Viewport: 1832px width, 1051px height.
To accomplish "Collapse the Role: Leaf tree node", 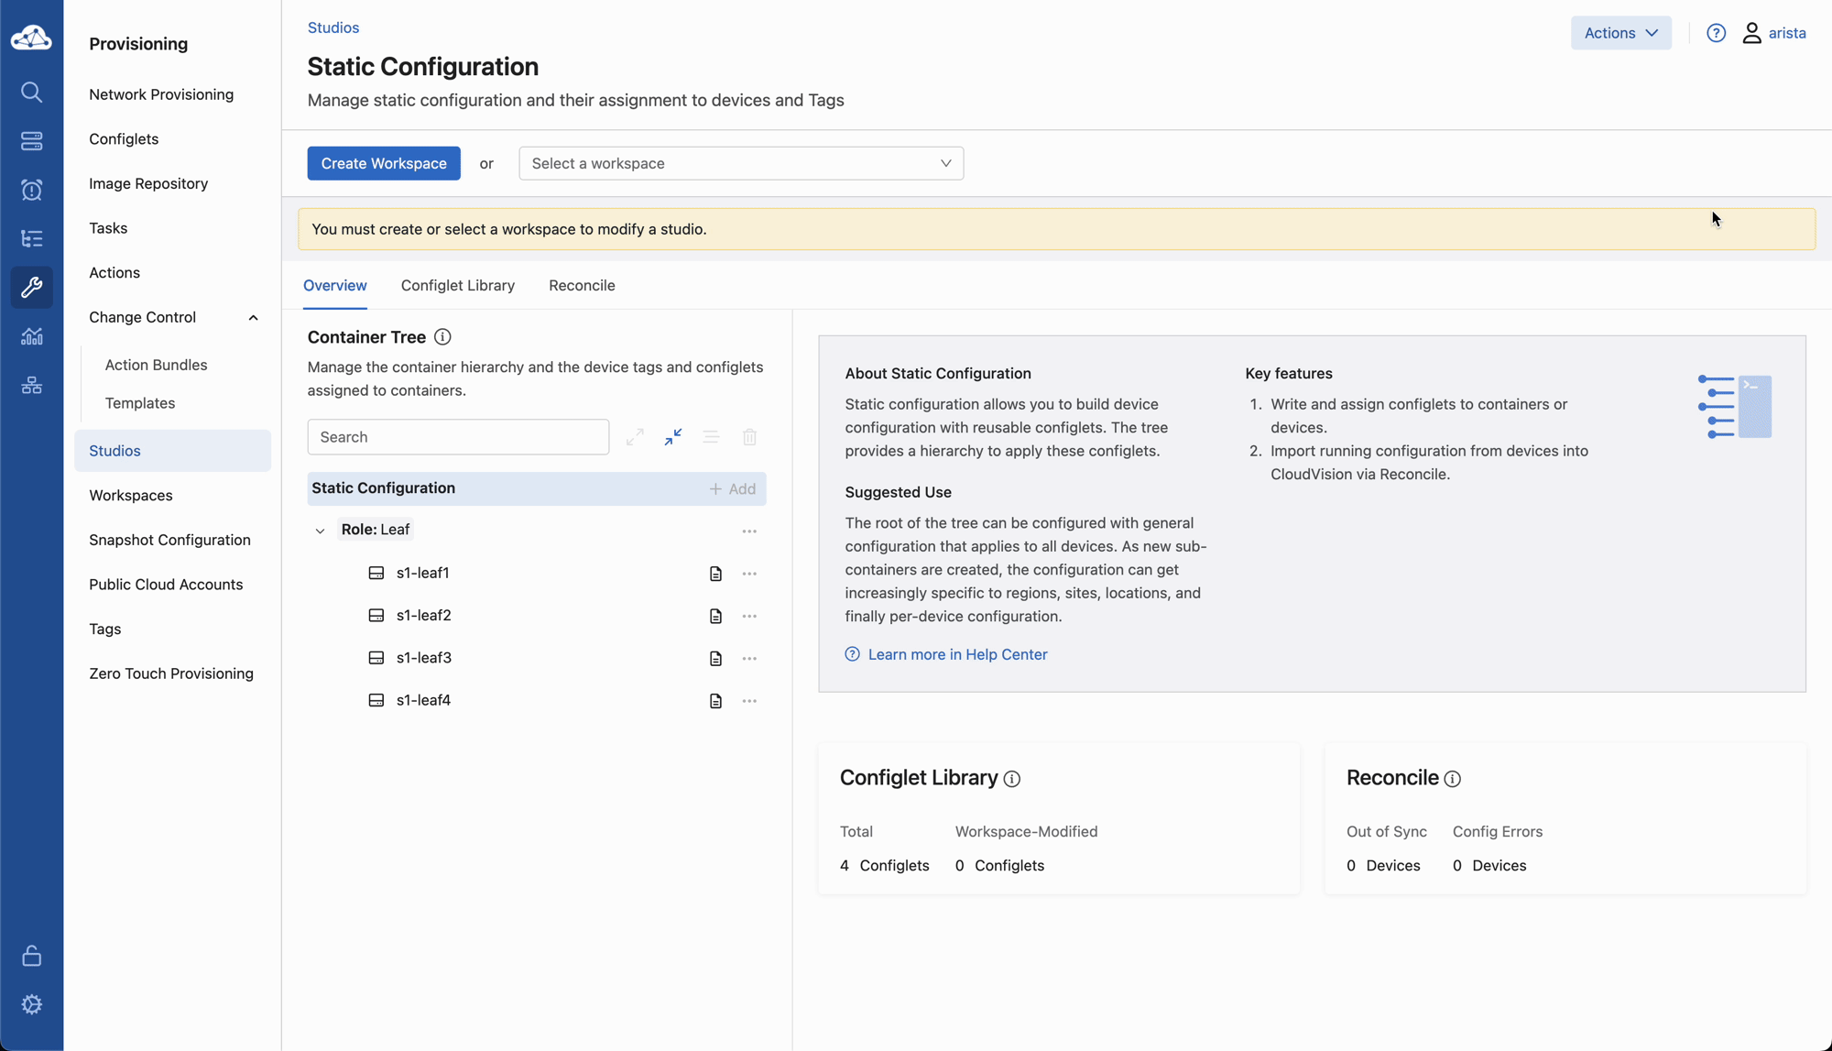I will coord(320,531).
